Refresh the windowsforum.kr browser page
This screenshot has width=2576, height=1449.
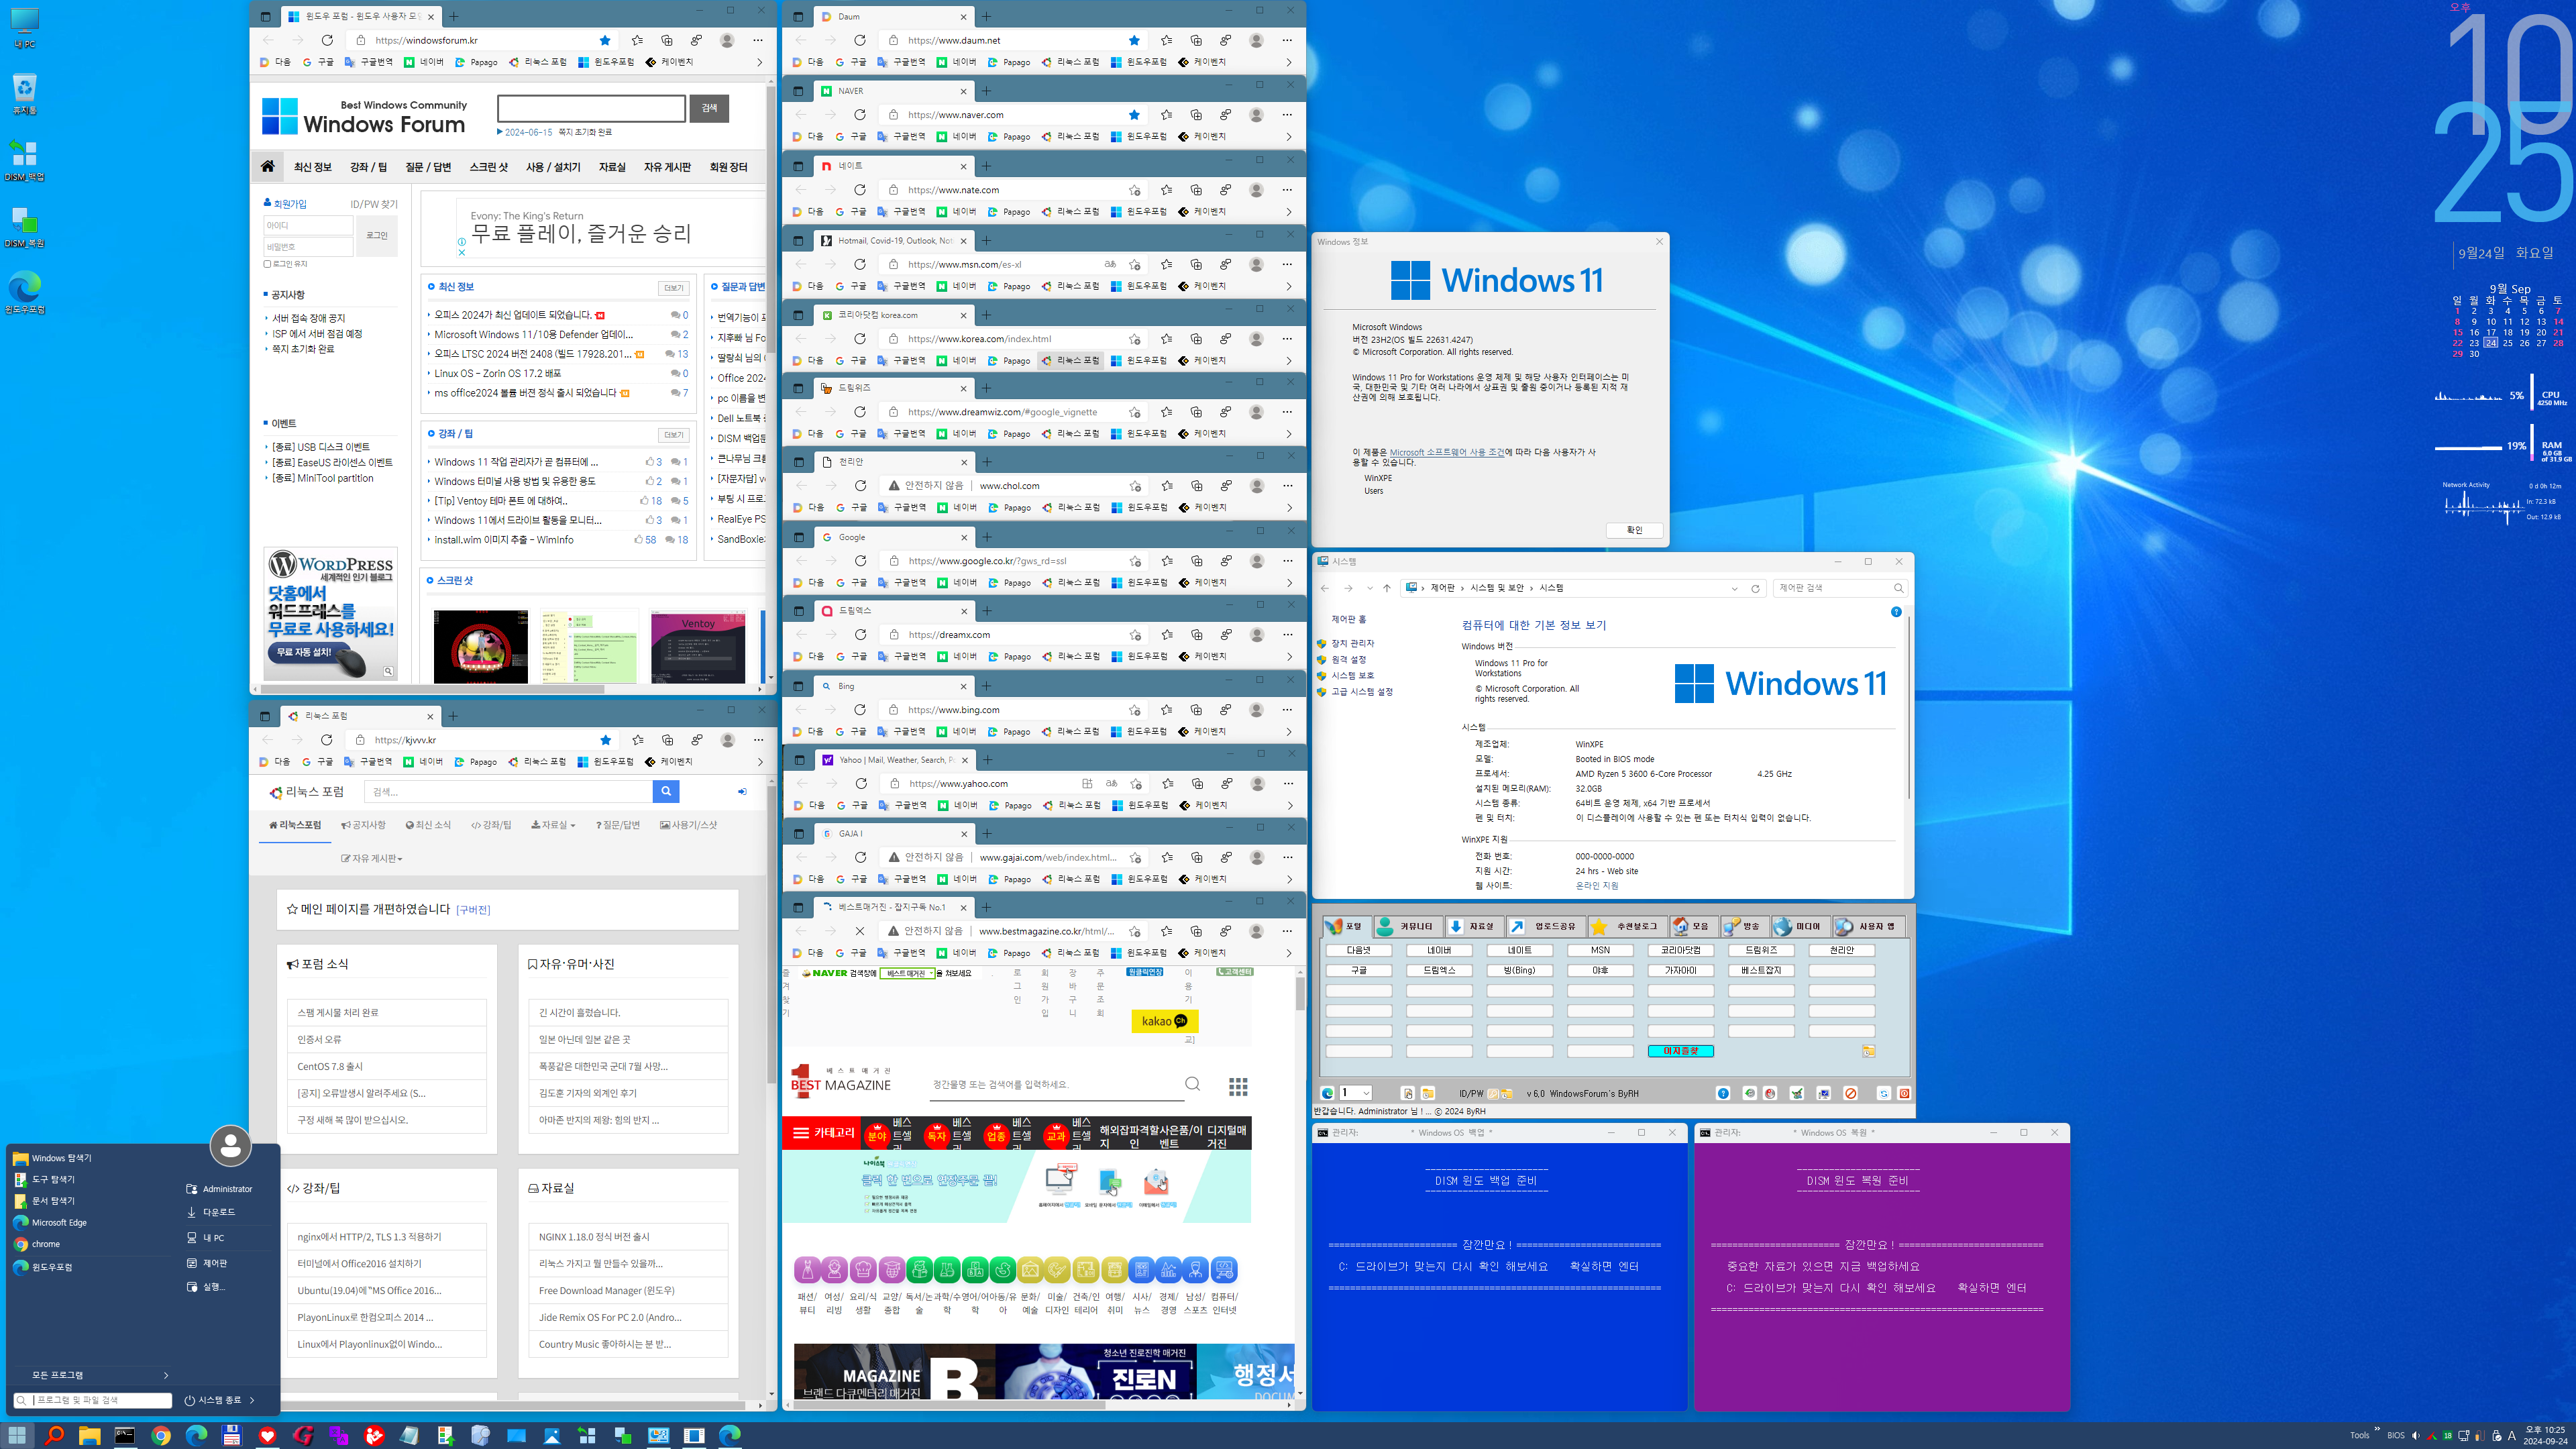coord(327,40)
